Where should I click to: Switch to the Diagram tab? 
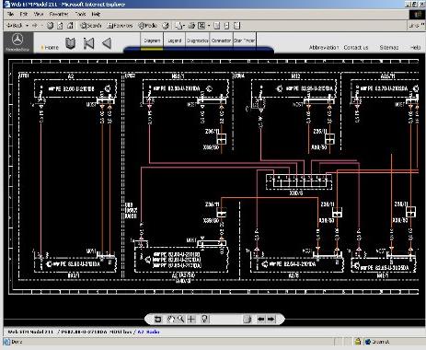(x=152, y=41)
